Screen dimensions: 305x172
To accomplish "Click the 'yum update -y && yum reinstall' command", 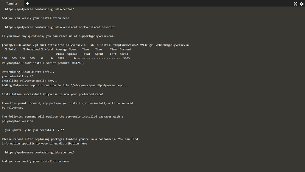I will 35,130.
